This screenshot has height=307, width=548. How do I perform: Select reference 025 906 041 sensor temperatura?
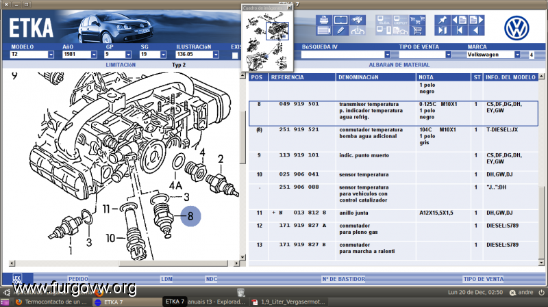(x=299, y=174)
